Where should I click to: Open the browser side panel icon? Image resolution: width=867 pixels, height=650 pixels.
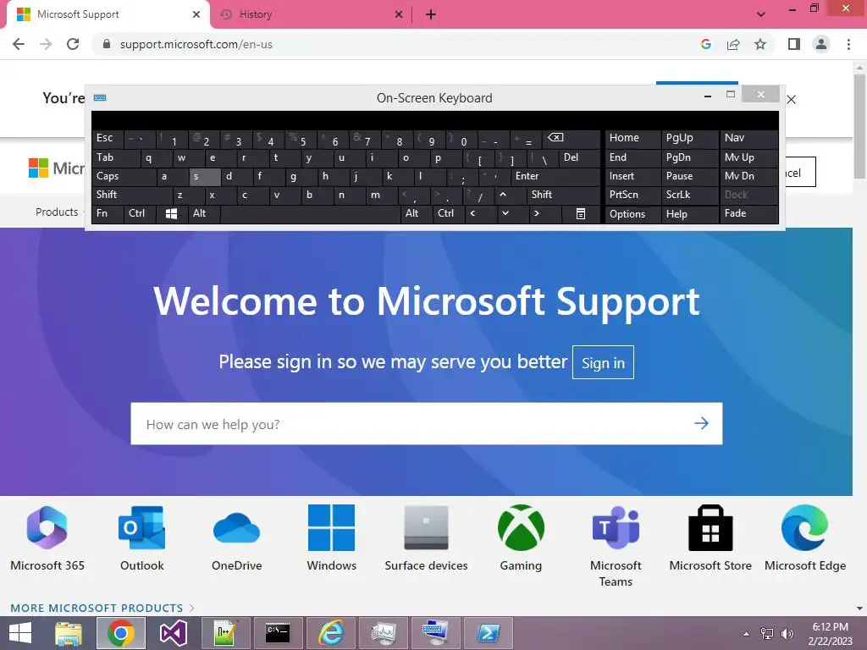[x=794, y=44]
